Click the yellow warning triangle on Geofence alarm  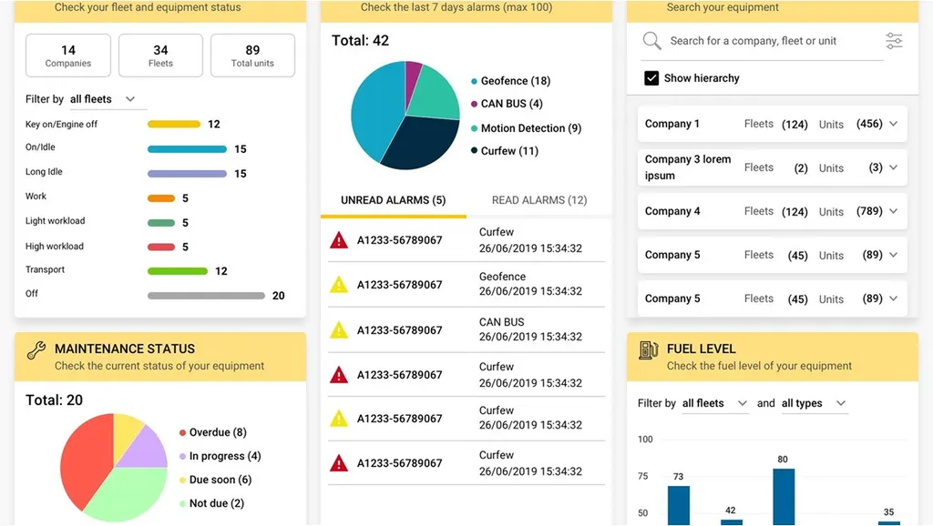click(x=340, y=285)
